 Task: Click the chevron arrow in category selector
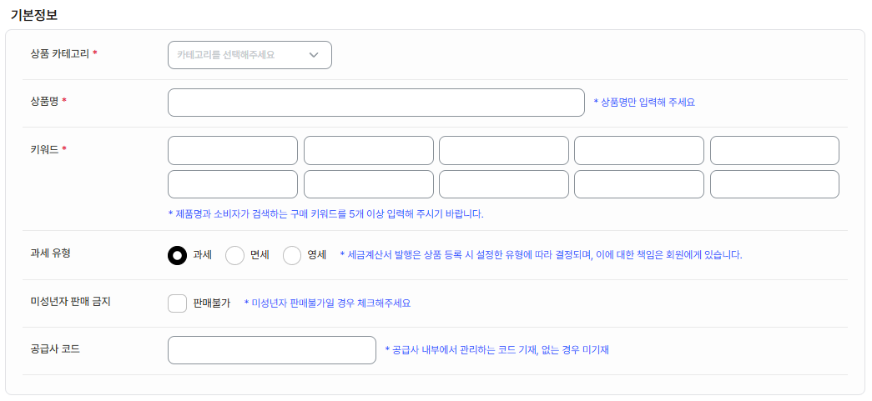pos(314,55)
